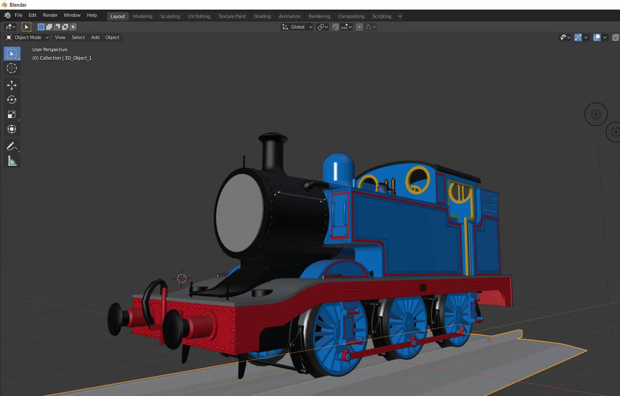Open the Window menu

72,15
